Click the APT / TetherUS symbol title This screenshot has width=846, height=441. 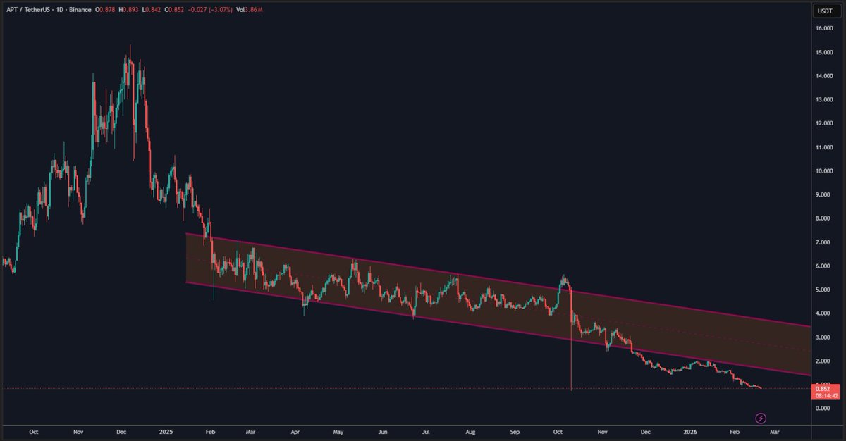point(29,11)
